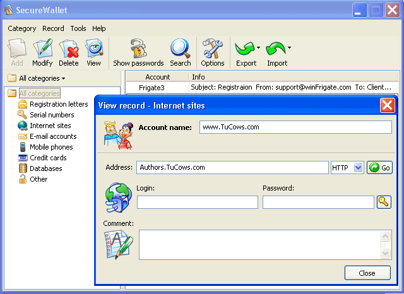404x294 pixels.
Task: Click the View record toolbar icon
Action: [x=94, y=49]
